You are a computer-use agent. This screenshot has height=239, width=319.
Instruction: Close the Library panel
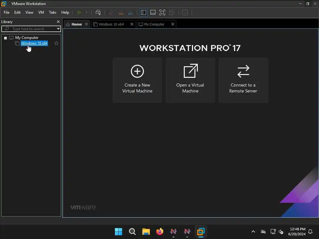click(x=58, y=22)
